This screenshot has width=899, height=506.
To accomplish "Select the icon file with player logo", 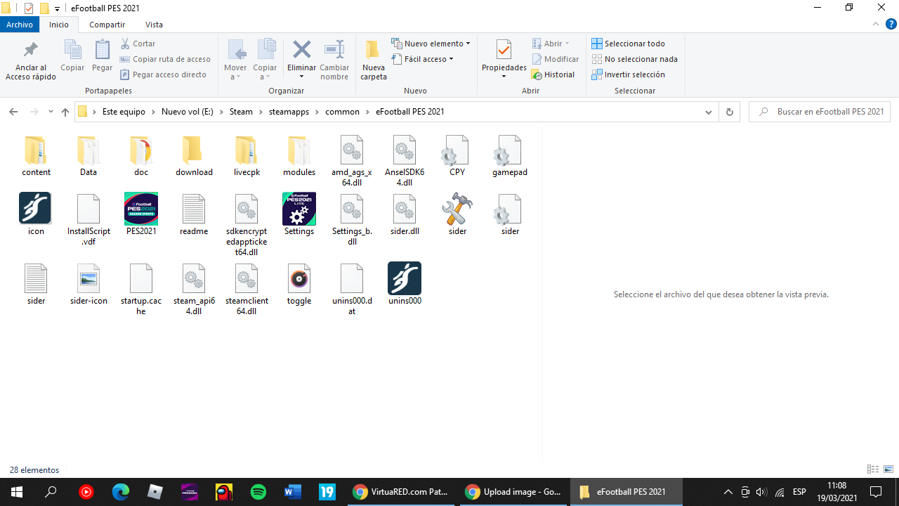I will coord(36,209).
